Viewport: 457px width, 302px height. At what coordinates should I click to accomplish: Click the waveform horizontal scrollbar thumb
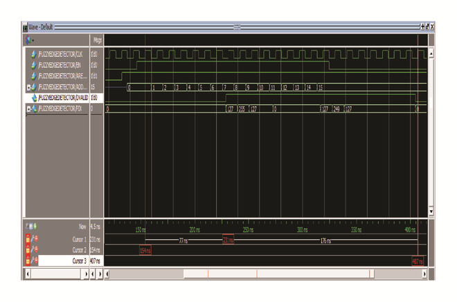coord(278,274)
